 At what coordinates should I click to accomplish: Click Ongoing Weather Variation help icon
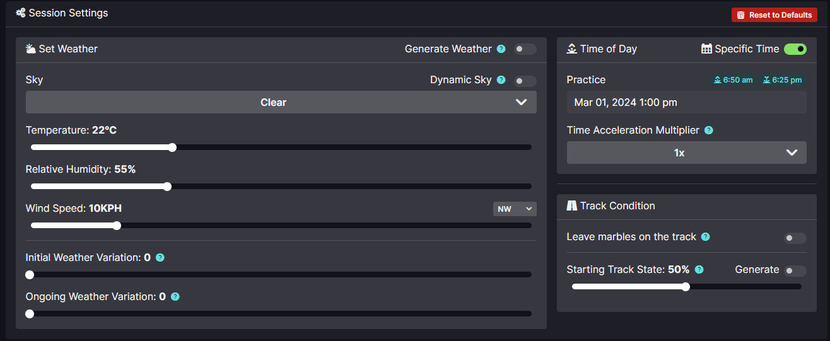(175, 297)
